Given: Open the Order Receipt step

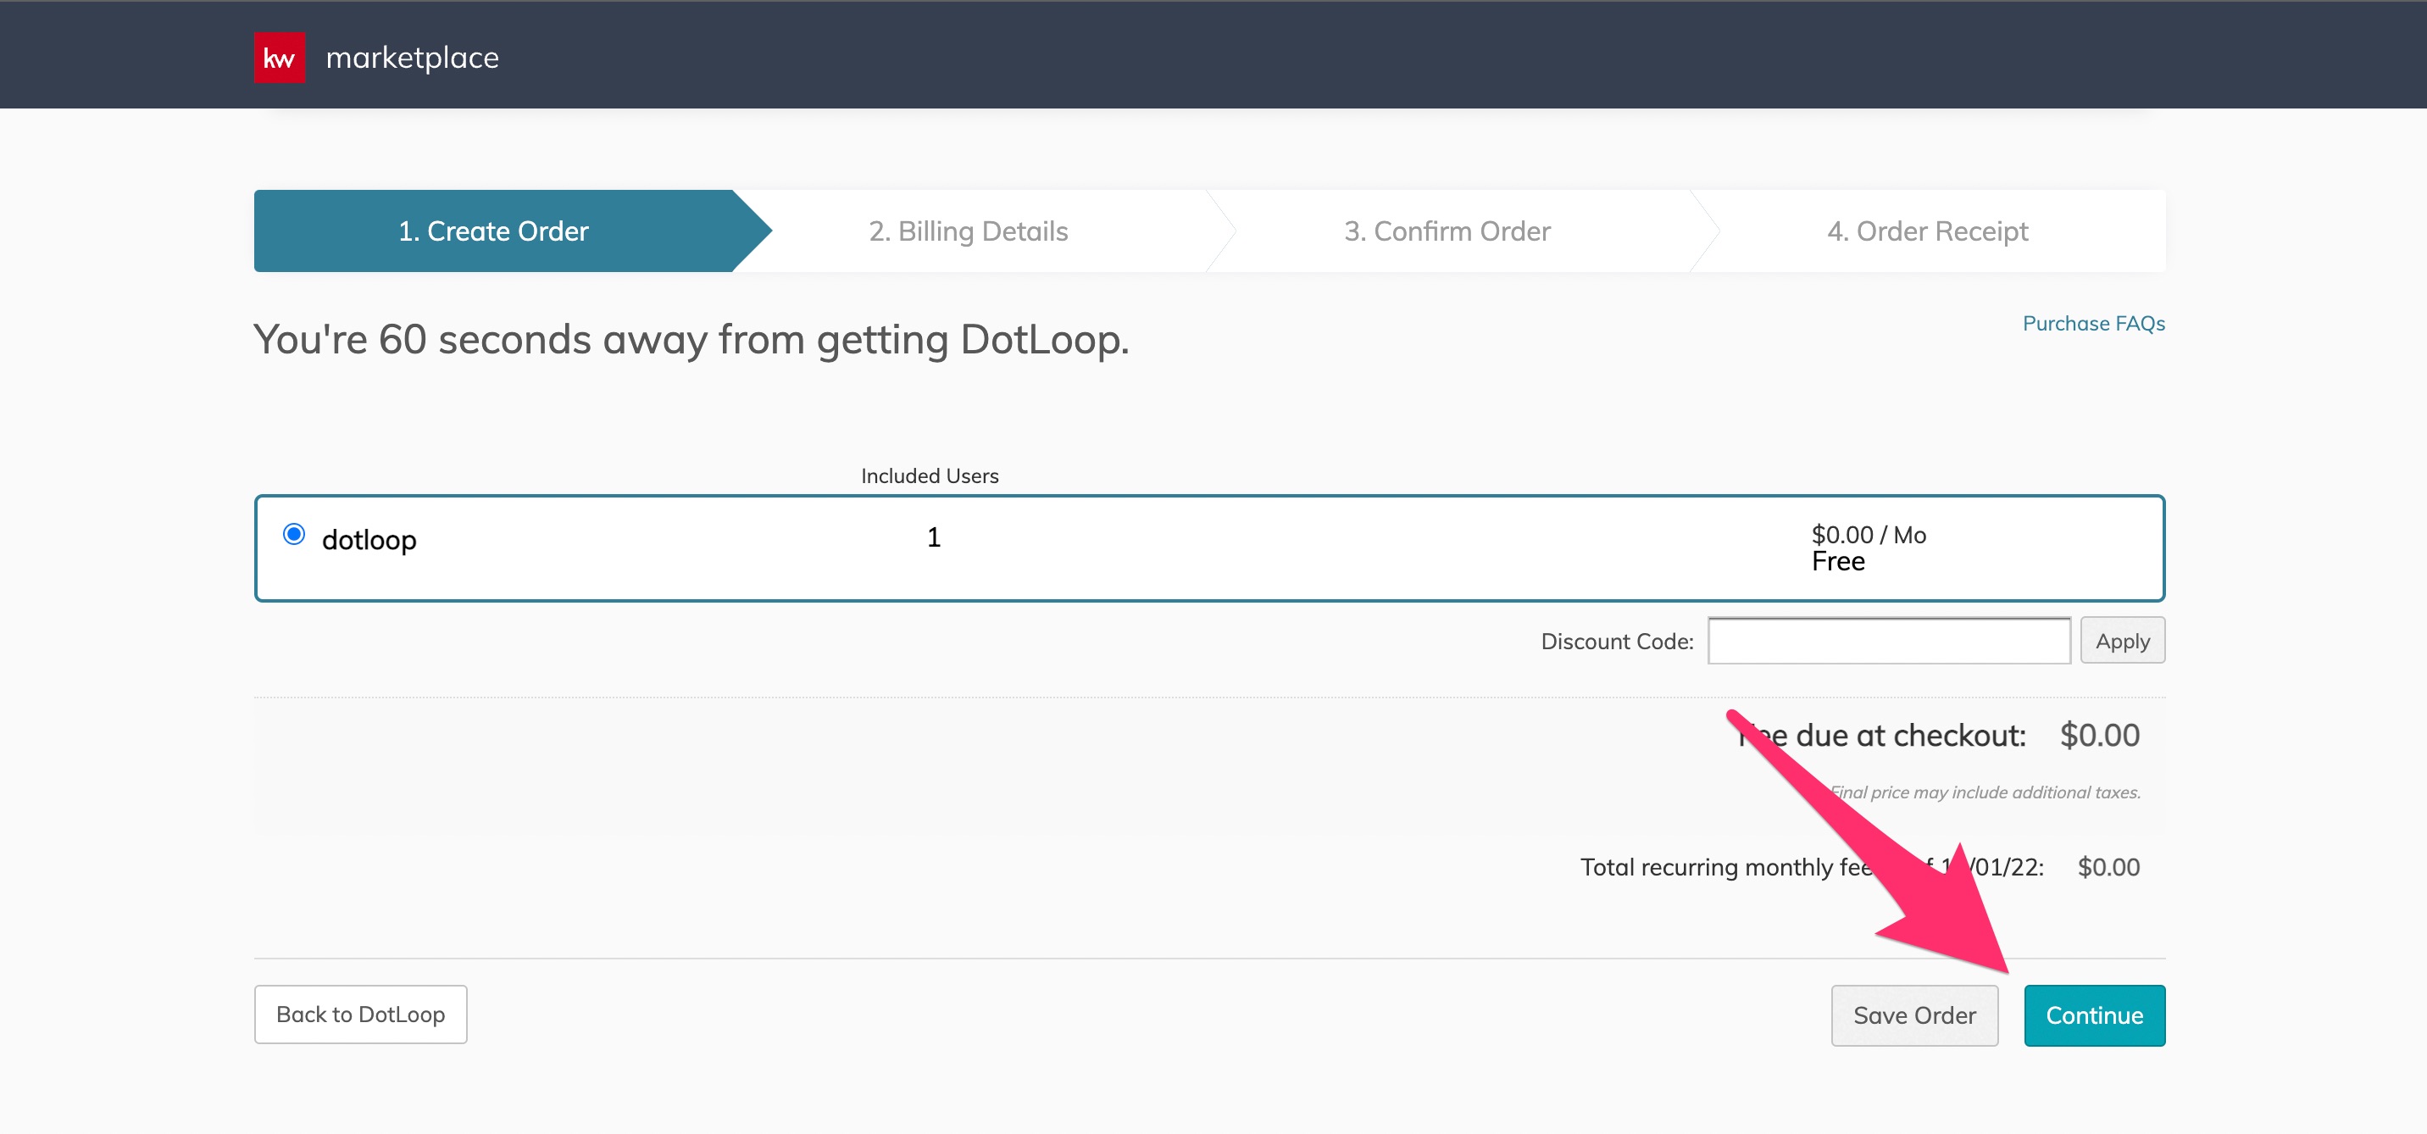Looking at the screenshot, I should [x=1928, y=231].
